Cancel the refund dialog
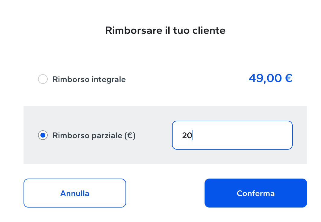Image resolution: width=321 pixels, height=222 pixels. 75,193
